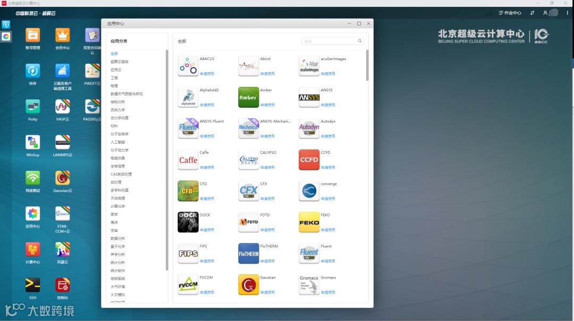Select the 分子动力学 category
Screen dimensions: 574x321
coord(120,150)
